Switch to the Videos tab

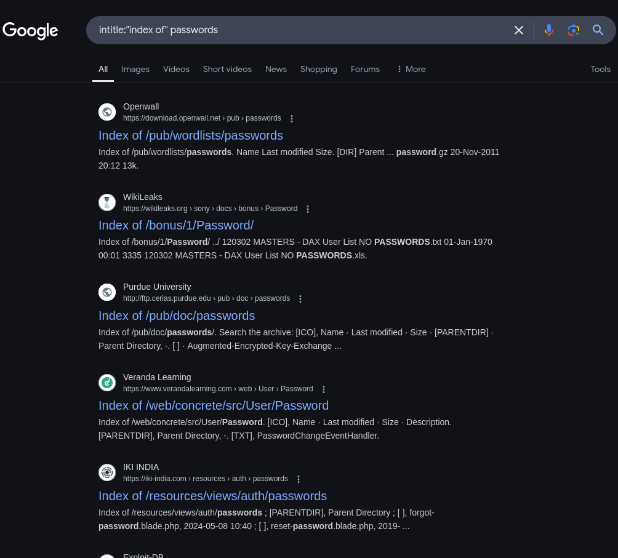(176, 70)
